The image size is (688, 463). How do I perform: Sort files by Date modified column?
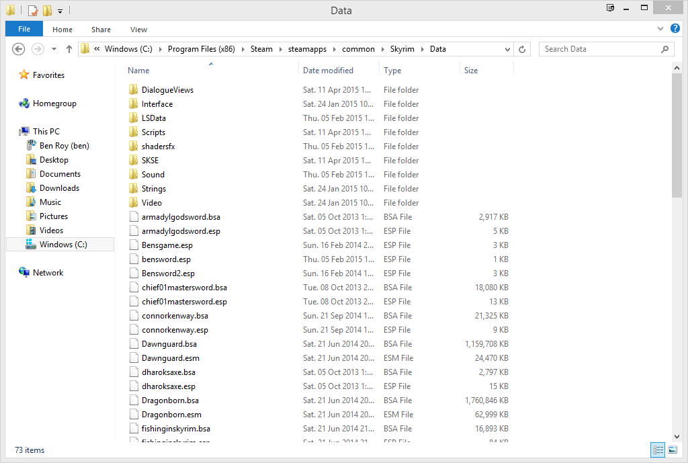pos(328,71)
